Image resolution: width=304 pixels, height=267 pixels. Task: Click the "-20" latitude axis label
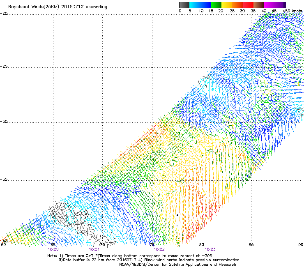coord(4,14)
